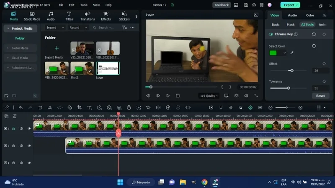This screenshot has height=188, width=335.
Task: Click the voiceover microphone icon
Action: click(x=231, y=108)
